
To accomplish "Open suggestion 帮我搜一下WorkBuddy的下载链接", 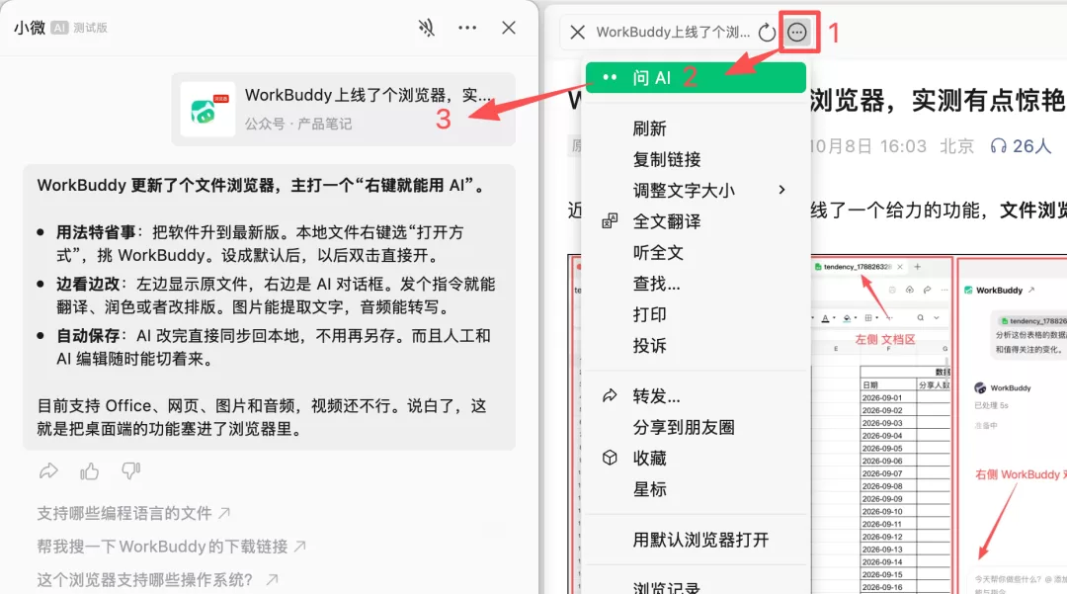I will click(172, 547).
